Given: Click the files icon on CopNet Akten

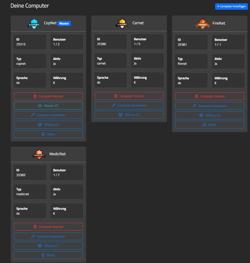Looking at the screenshot, I should [x=43, y=134].
